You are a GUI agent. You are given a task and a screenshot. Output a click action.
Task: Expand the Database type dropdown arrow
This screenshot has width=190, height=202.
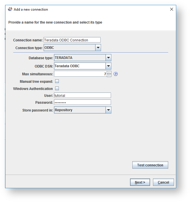[x=108, y=58]
